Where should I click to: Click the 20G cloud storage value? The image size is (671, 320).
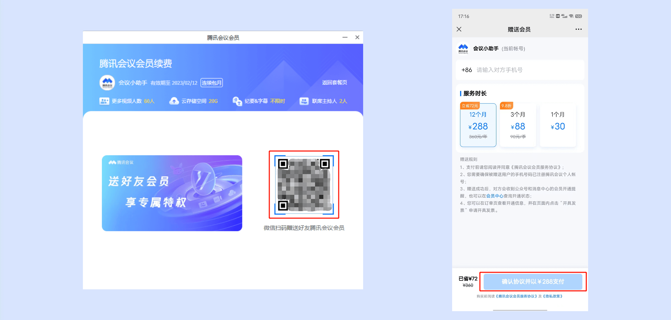213,101
